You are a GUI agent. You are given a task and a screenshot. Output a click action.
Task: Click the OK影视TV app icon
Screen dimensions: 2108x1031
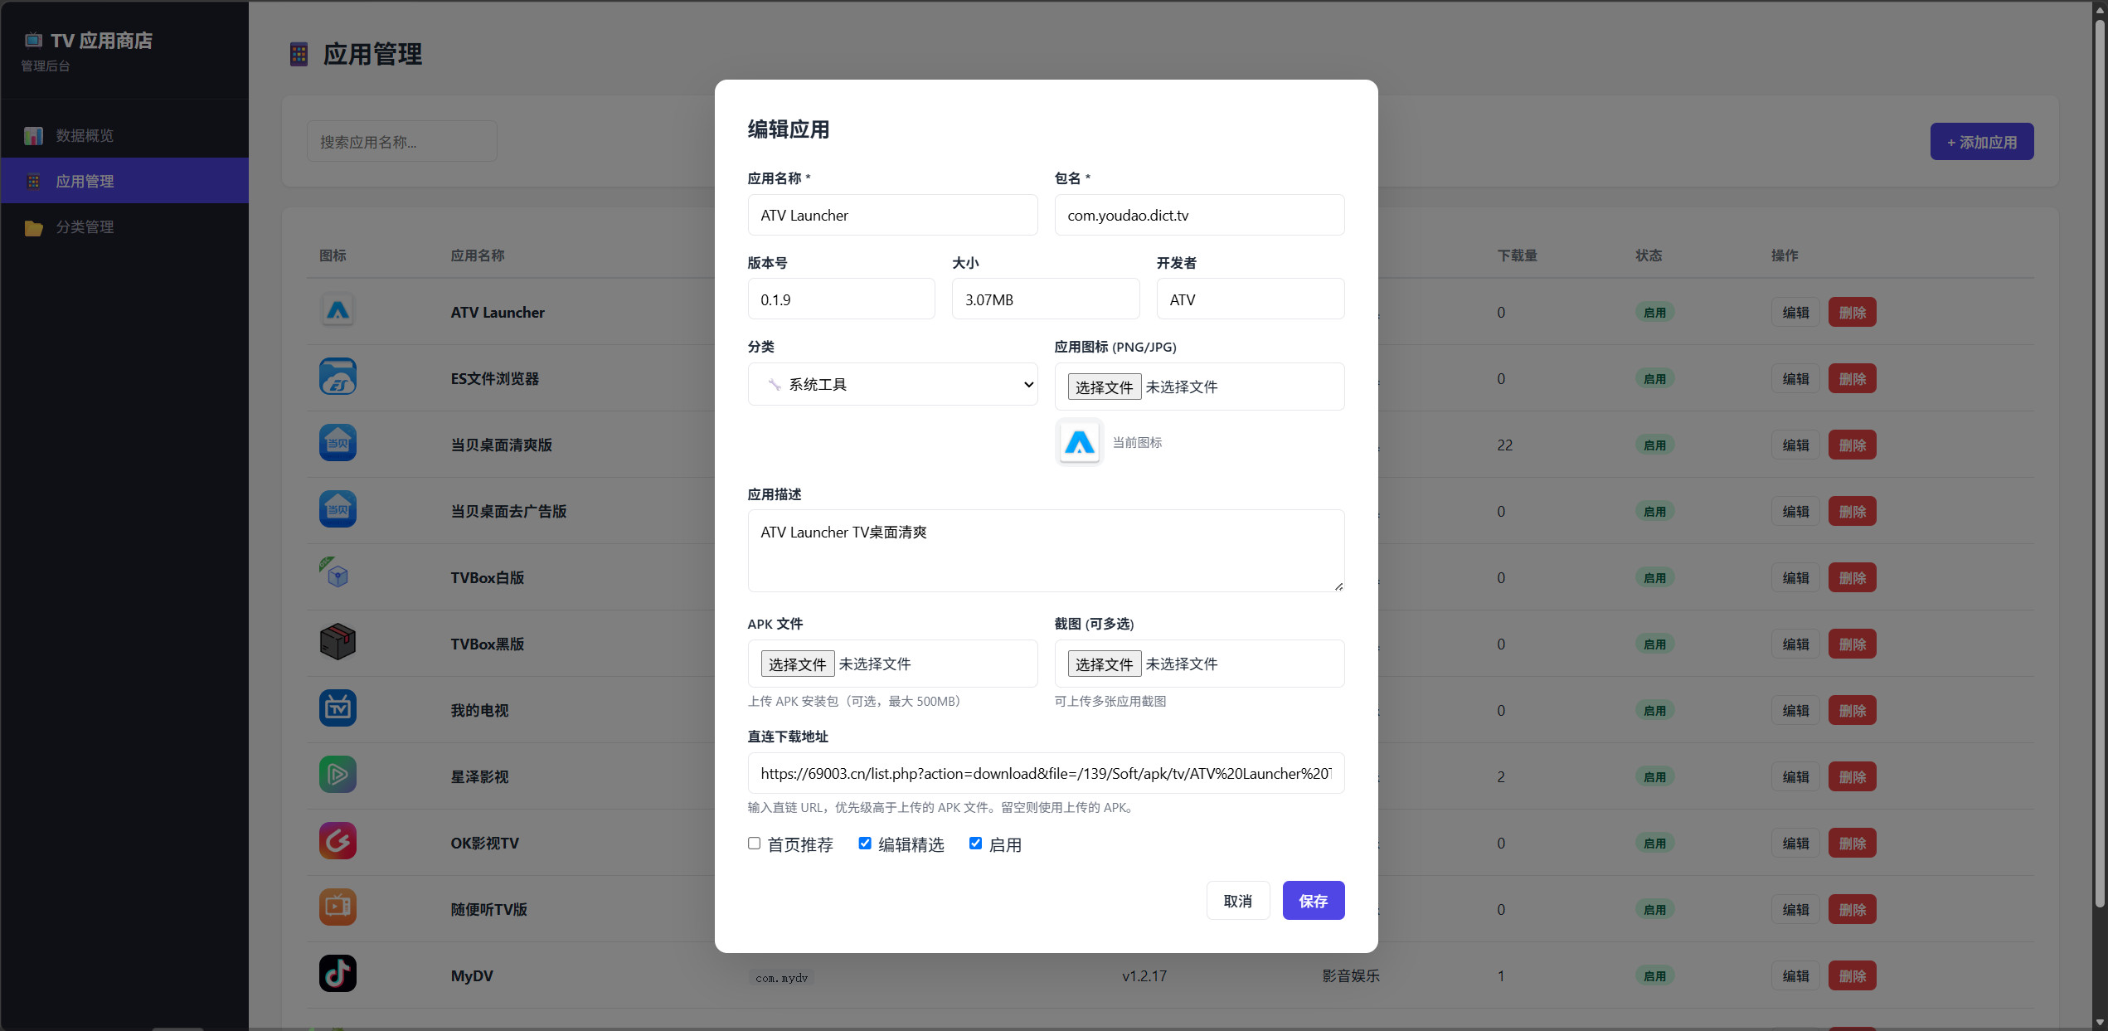(338, 842)
